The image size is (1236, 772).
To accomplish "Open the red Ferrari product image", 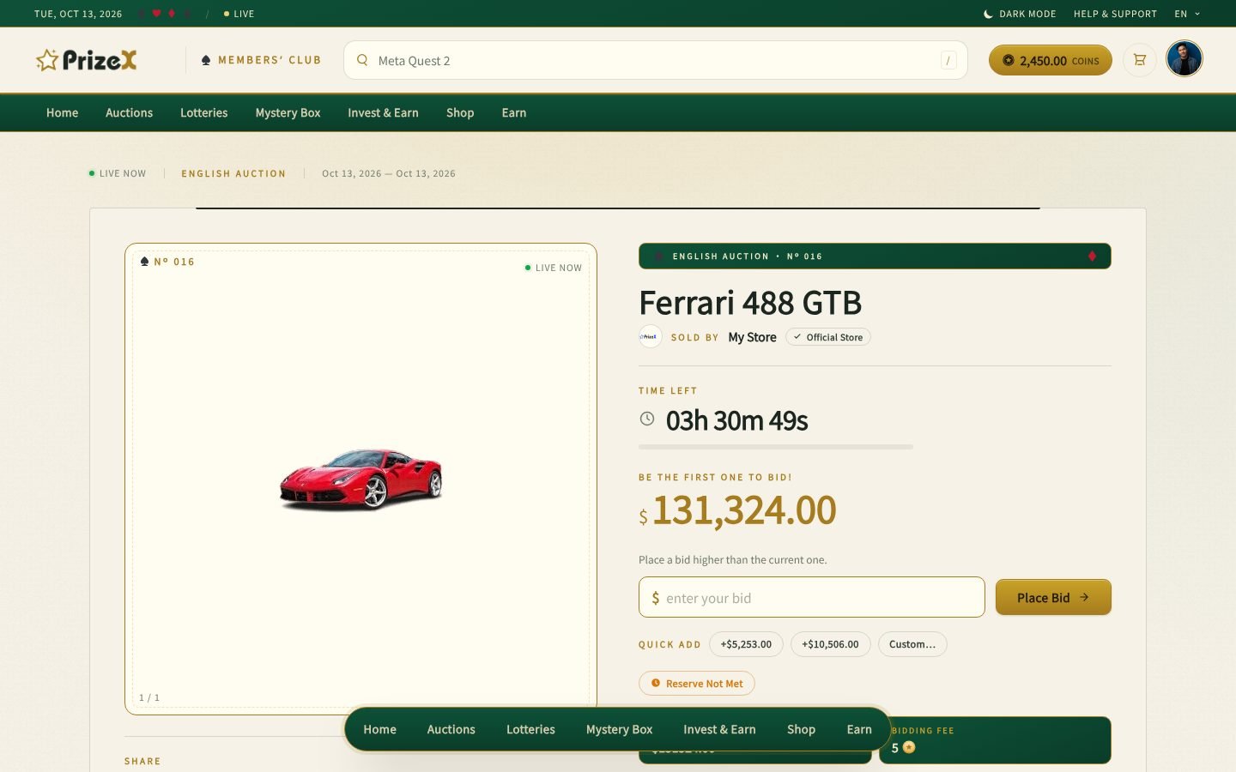I will click(x=361, y=479).
